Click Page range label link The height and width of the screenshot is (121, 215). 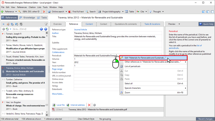[57, 69]
